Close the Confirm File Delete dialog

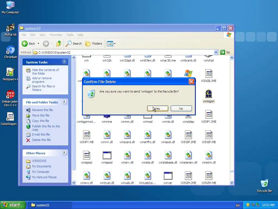tap(191, 82)
